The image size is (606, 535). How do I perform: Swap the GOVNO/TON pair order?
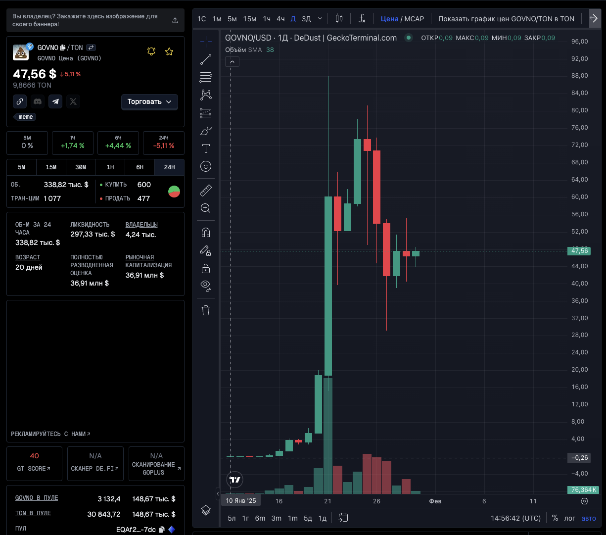tap(91, 48)
